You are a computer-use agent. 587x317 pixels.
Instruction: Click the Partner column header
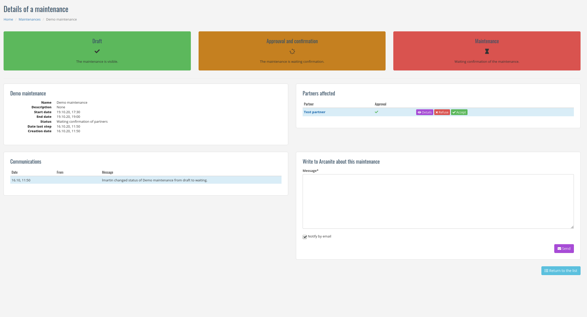tap(309, 104)
